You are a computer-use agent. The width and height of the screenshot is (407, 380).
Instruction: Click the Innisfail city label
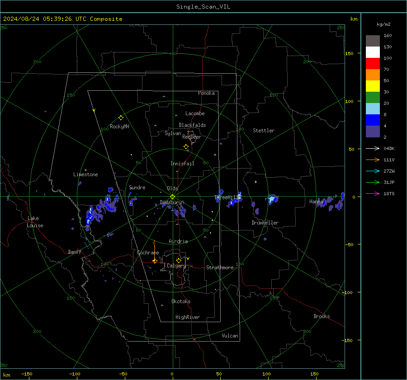[x=182, y=164]
